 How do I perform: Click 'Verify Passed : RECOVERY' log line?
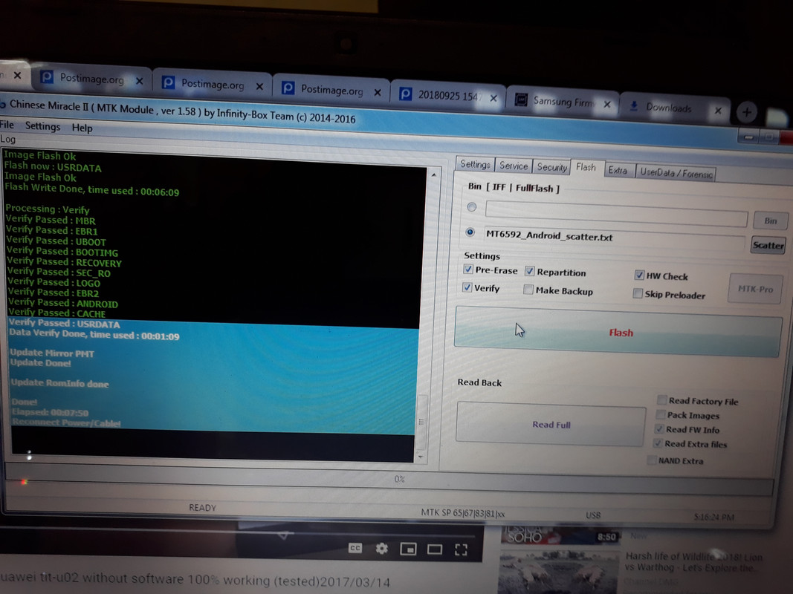[64, 261]
